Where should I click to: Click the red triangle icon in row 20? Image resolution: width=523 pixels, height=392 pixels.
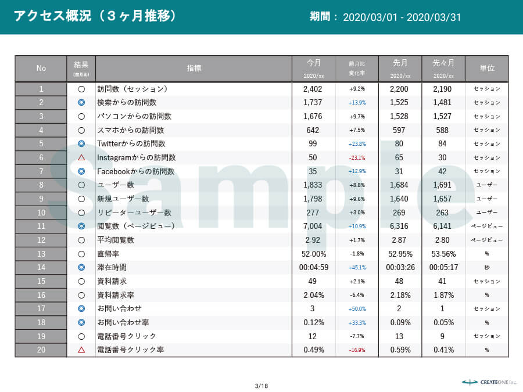tap(81, 350)
